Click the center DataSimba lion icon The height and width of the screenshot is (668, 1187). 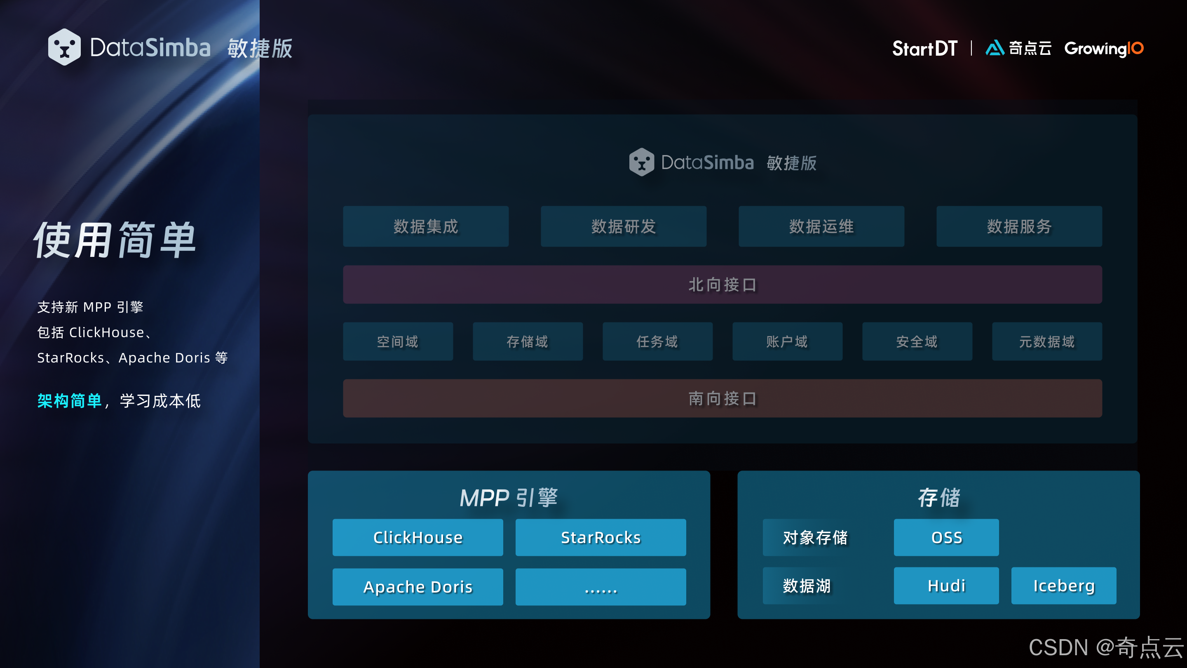641,162
